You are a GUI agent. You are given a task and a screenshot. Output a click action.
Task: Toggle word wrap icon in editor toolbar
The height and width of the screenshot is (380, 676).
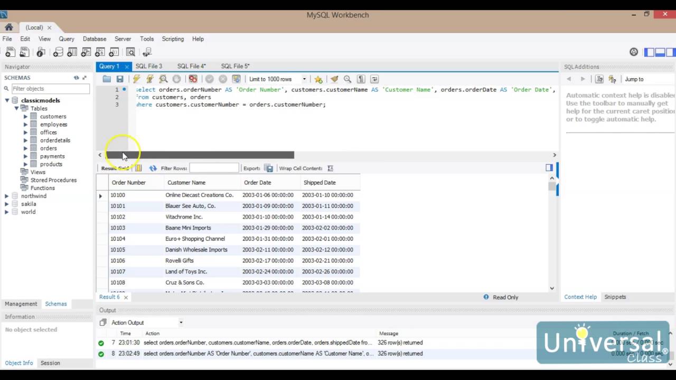tap(374, 79)
